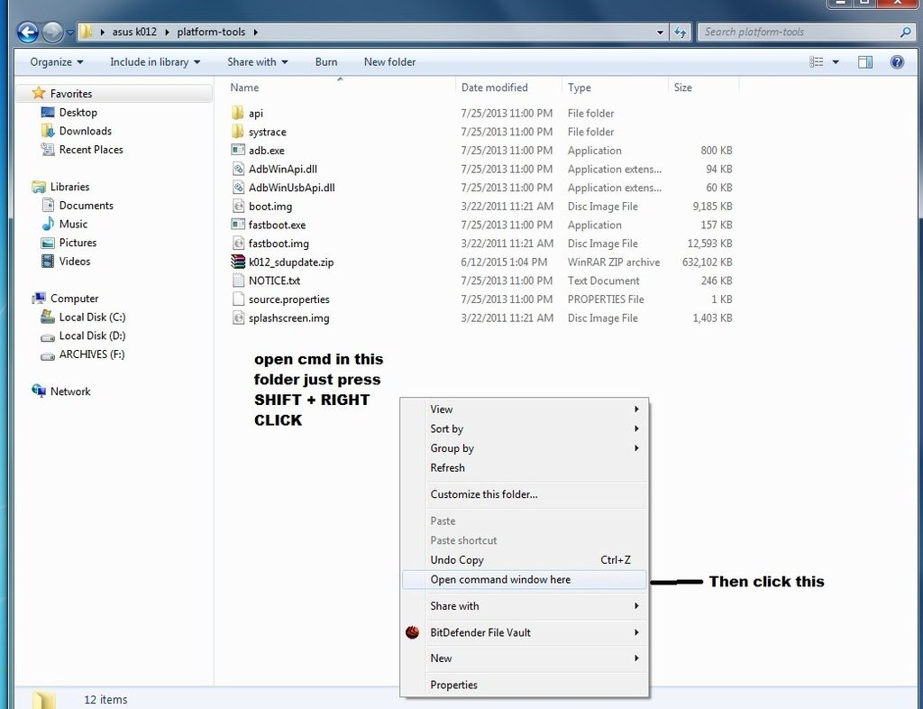Open Local Disk (C:) in navigation pane
This screenshot has height=709, width=923.
click(92, 318)
